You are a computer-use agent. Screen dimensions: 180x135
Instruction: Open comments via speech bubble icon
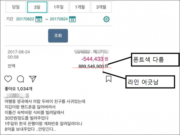pyautogui.click(x=20, y=79)
